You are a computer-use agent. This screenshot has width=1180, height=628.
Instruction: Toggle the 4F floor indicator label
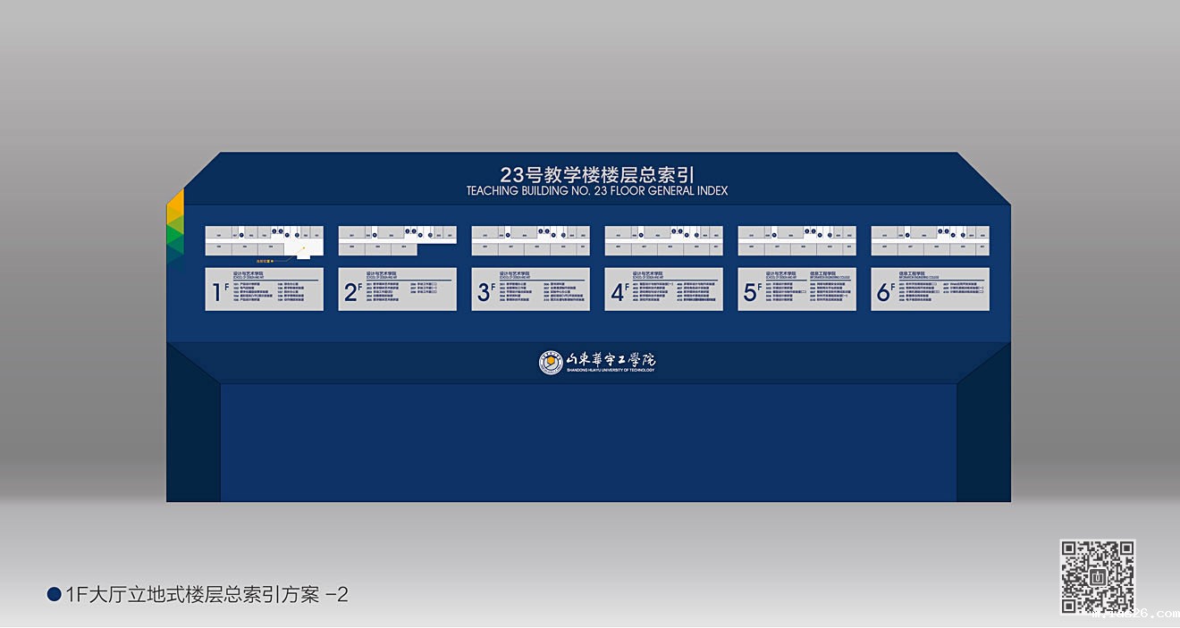tap(618, 289)
